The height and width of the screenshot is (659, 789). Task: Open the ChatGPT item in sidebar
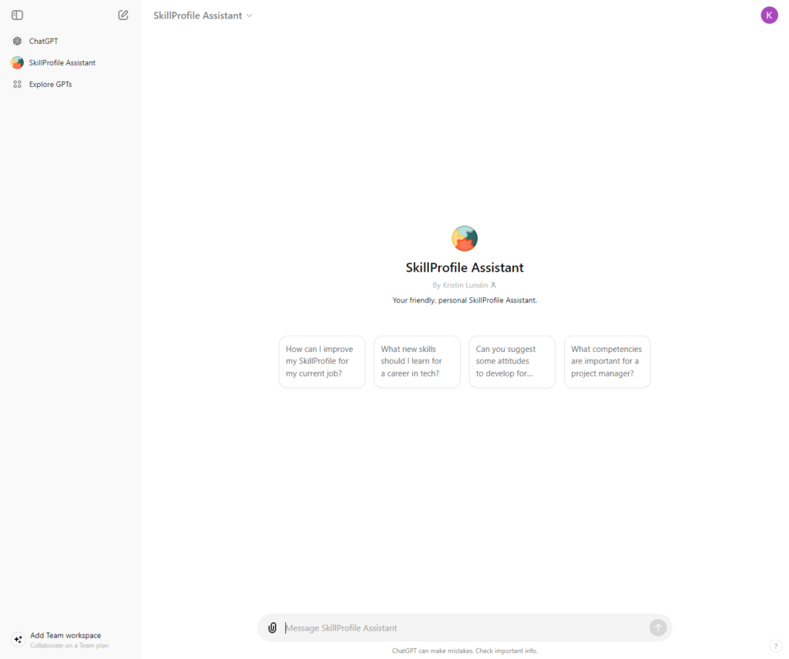tap(44, 41)
